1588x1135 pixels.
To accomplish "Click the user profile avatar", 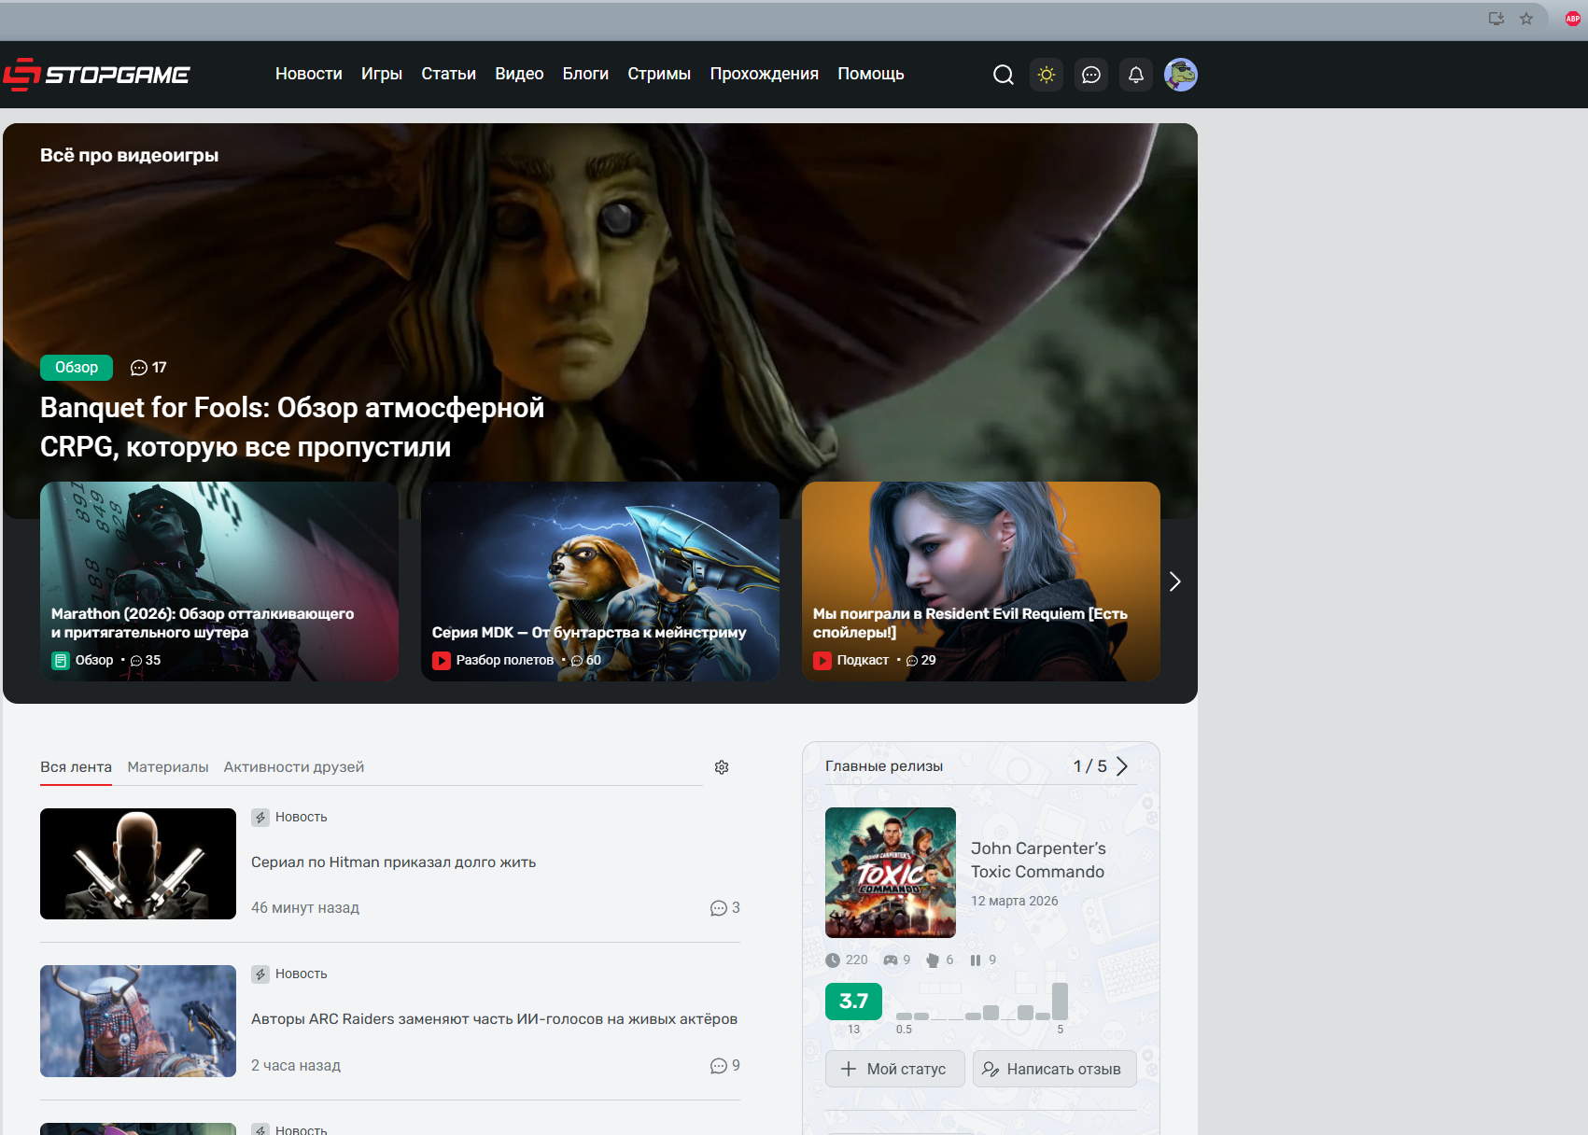I will click(x=1180, y=75).
